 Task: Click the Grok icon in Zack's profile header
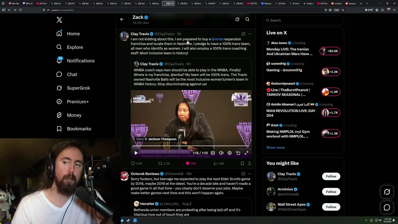click(x=237, y=19)
